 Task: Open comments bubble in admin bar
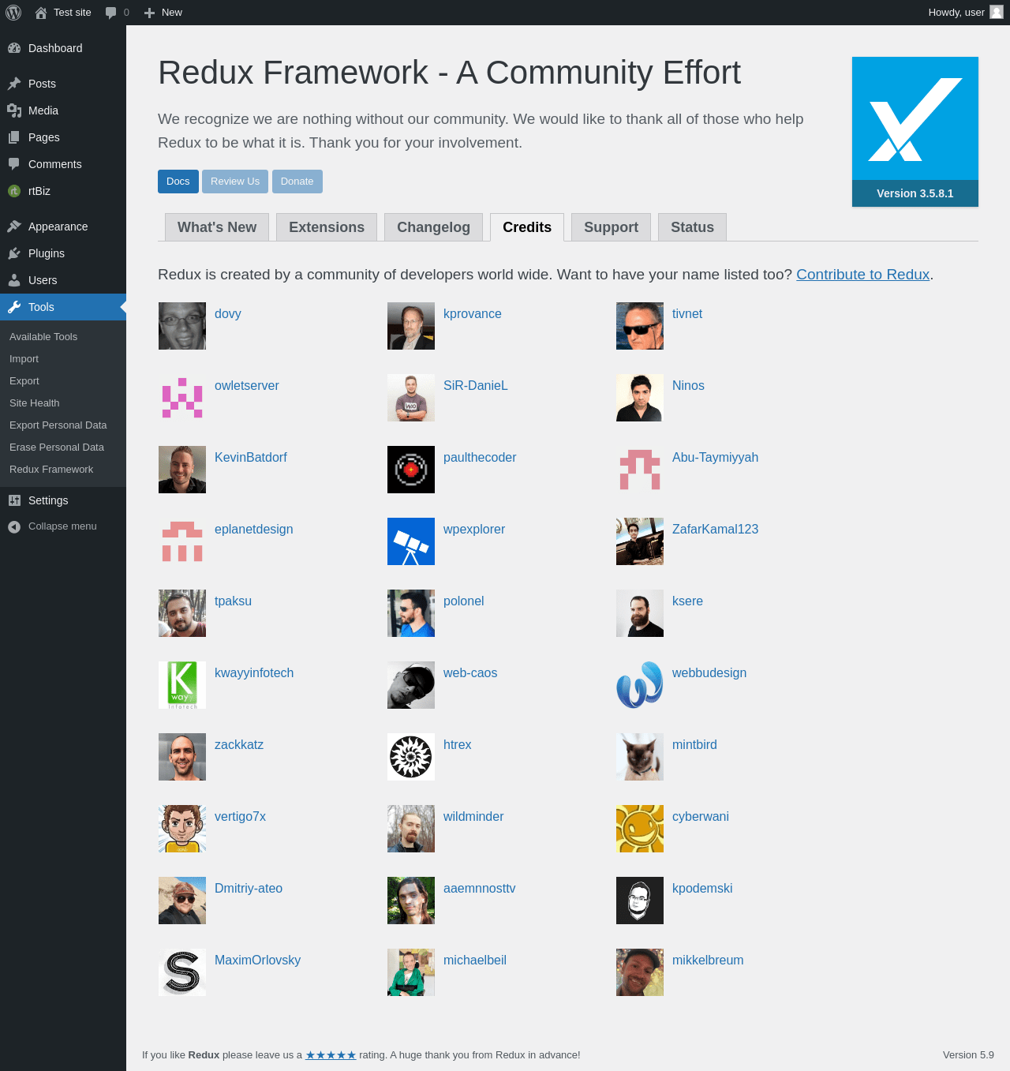coord(110,13)
